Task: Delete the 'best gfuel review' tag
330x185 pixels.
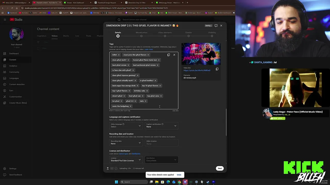Action: (128, 65)
